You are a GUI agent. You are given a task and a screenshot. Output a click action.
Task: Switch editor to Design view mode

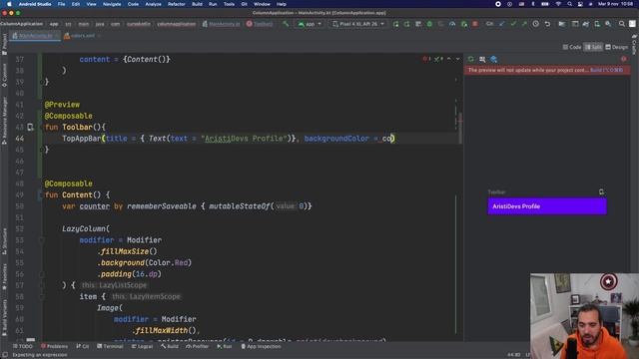click(x=617, y=47)
